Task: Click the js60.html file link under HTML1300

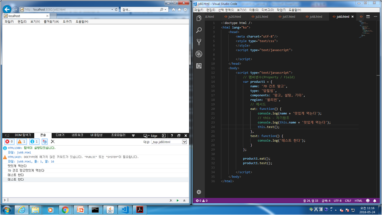Action: 24,152
